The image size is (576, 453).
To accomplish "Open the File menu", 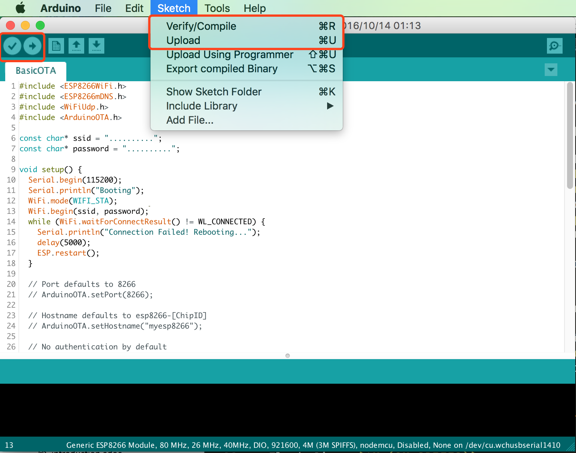I will click(x=103, y=8).
